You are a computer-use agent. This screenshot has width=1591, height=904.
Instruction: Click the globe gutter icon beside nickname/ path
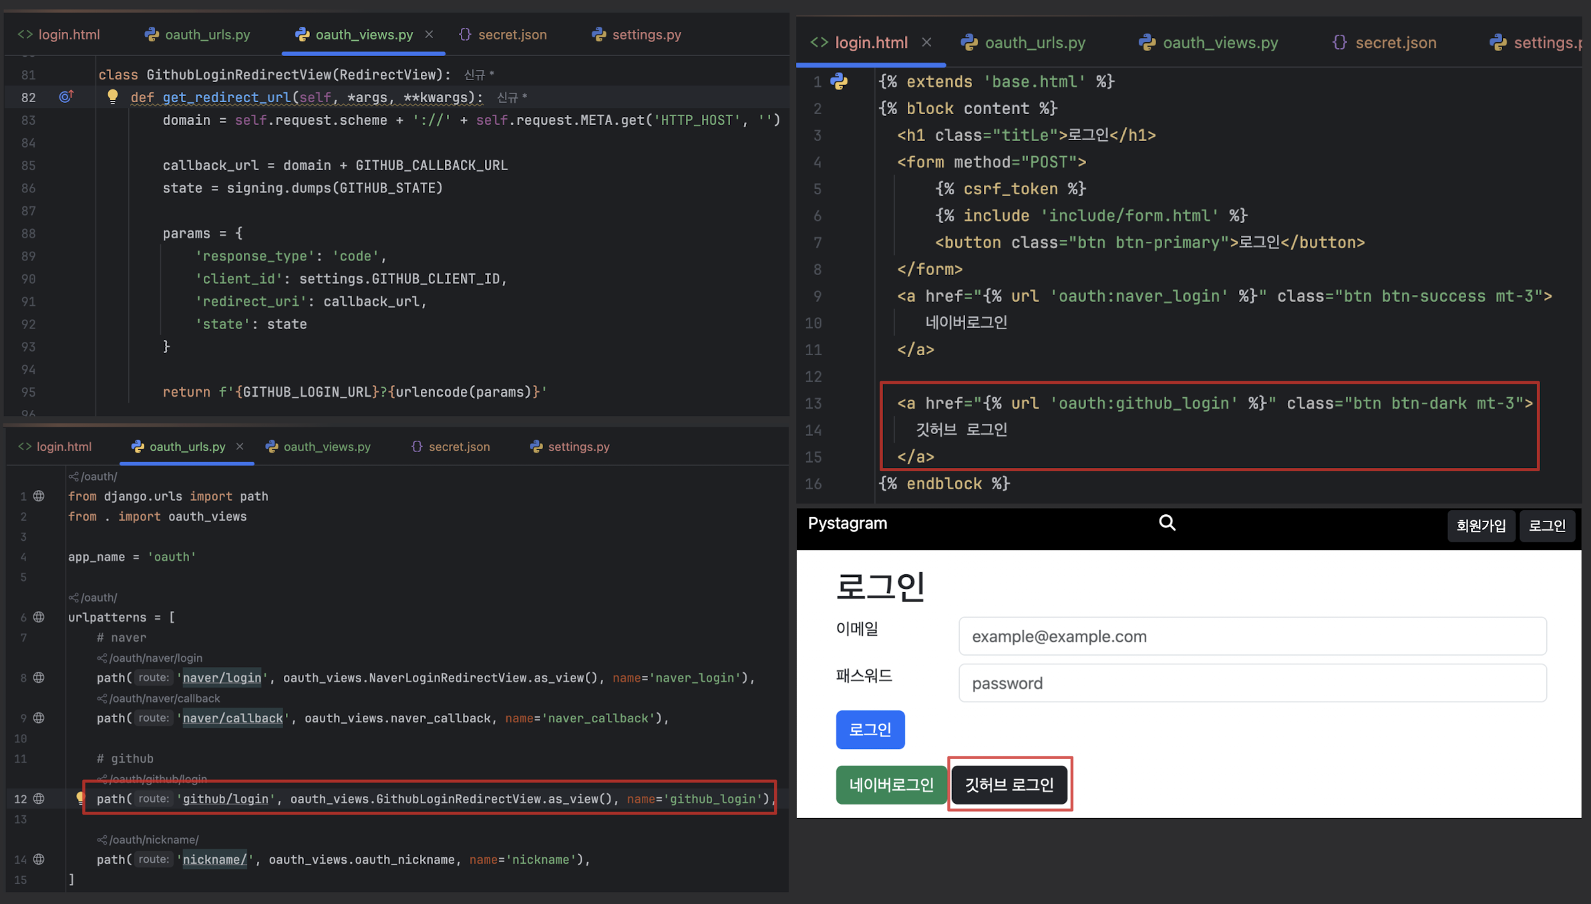coord(39,859)
